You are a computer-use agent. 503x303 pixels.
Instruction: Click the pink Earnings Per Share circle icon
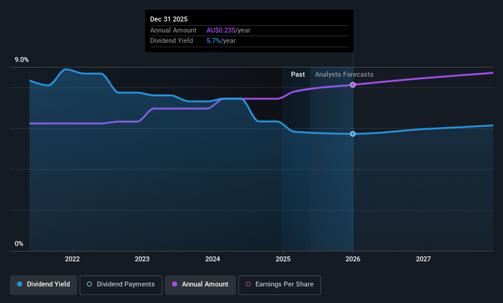pyautogui.click(x=248, y=284)
